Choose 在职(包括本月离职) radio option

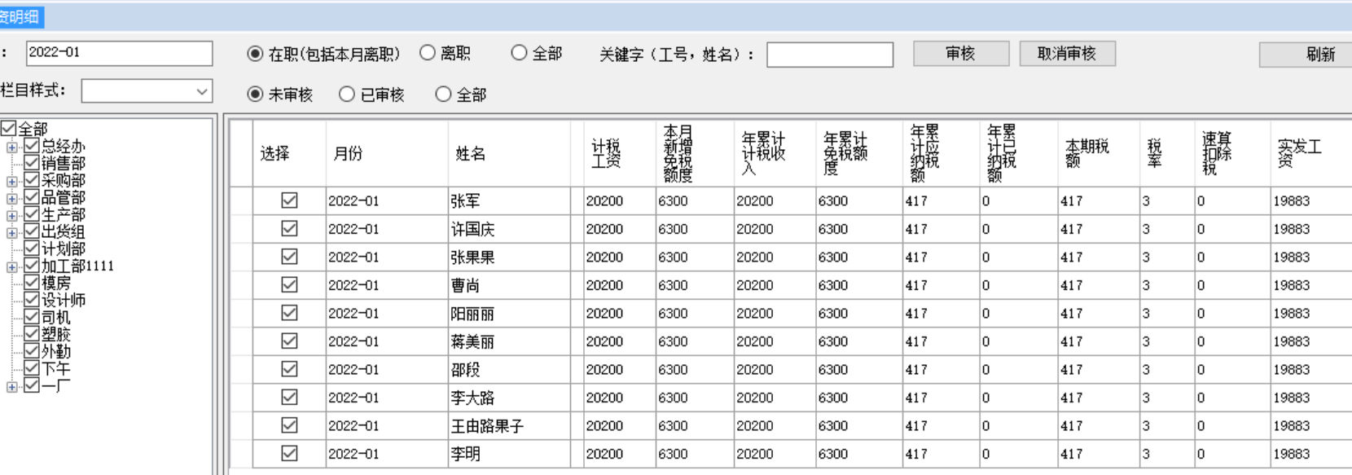255,54
